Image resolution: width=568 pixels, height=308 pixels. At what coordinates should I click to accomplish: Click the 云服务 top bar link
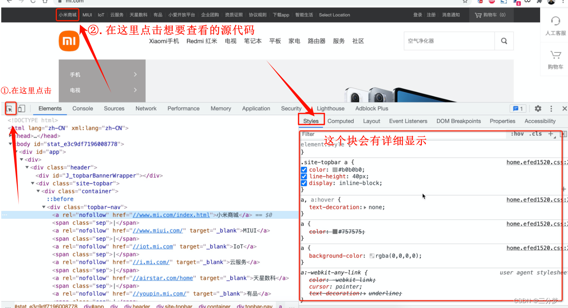click(x=117, y=15)
